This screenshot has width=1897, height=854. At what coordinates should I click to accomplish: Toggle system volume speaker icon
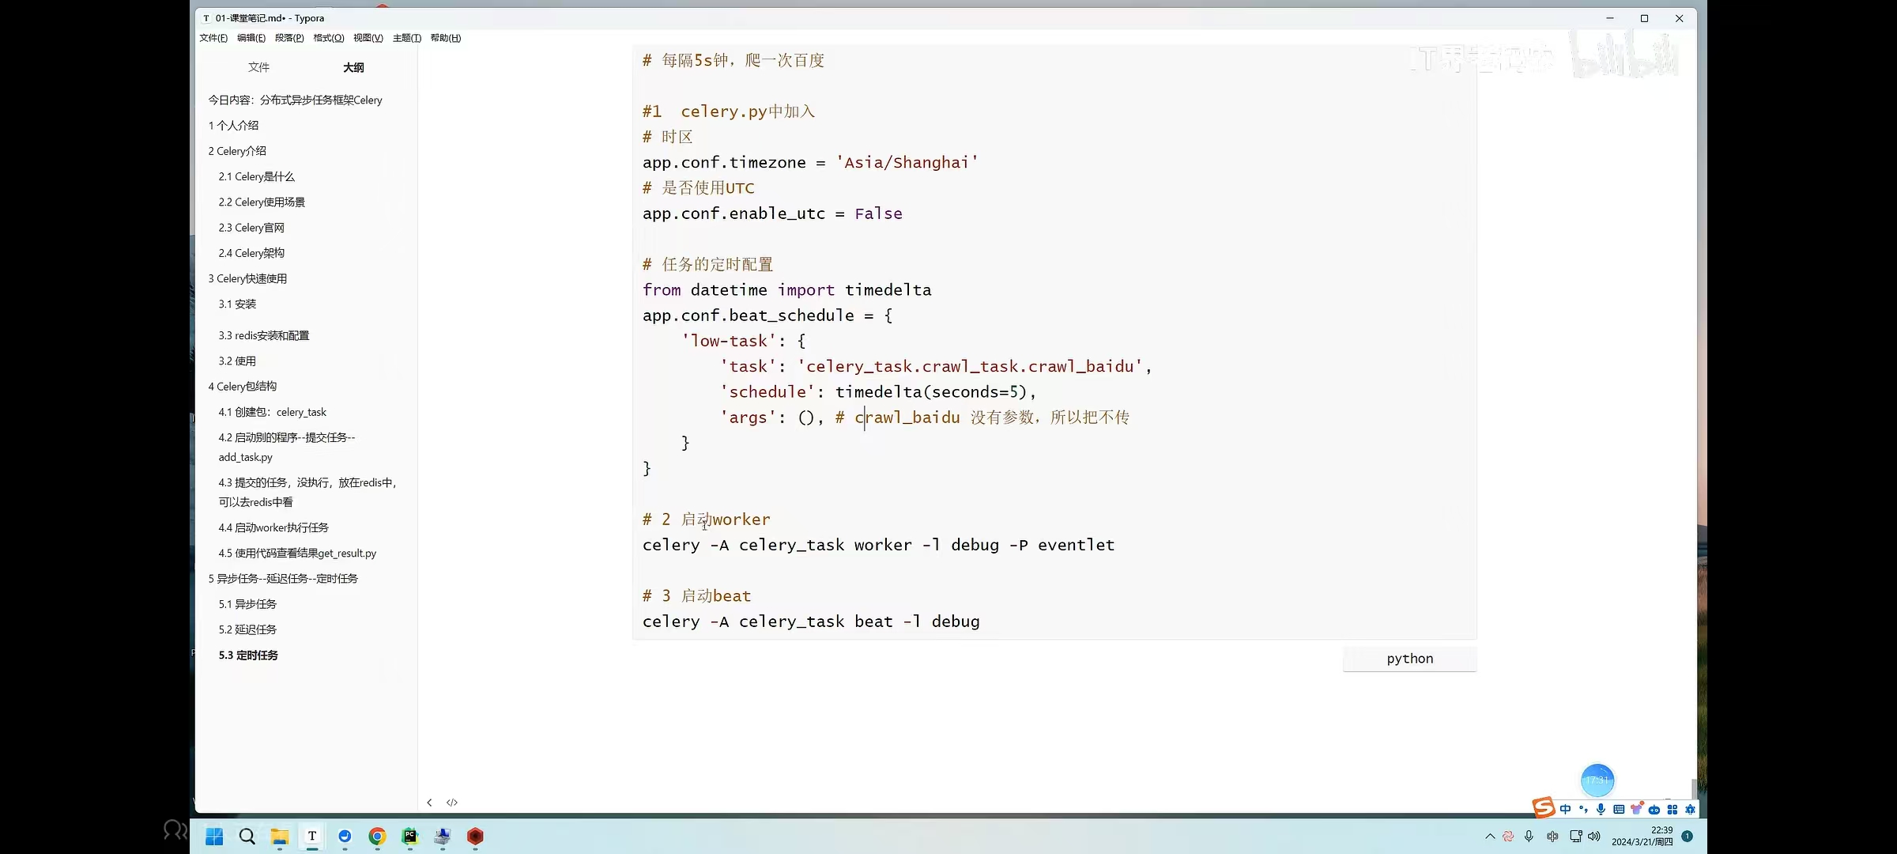coord(1594,837)
